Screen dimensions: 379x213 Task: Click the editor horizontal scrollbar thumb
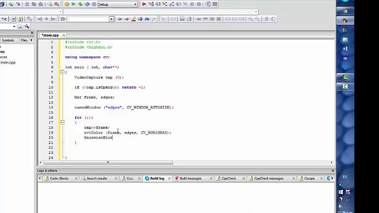(x=108, y=163)
